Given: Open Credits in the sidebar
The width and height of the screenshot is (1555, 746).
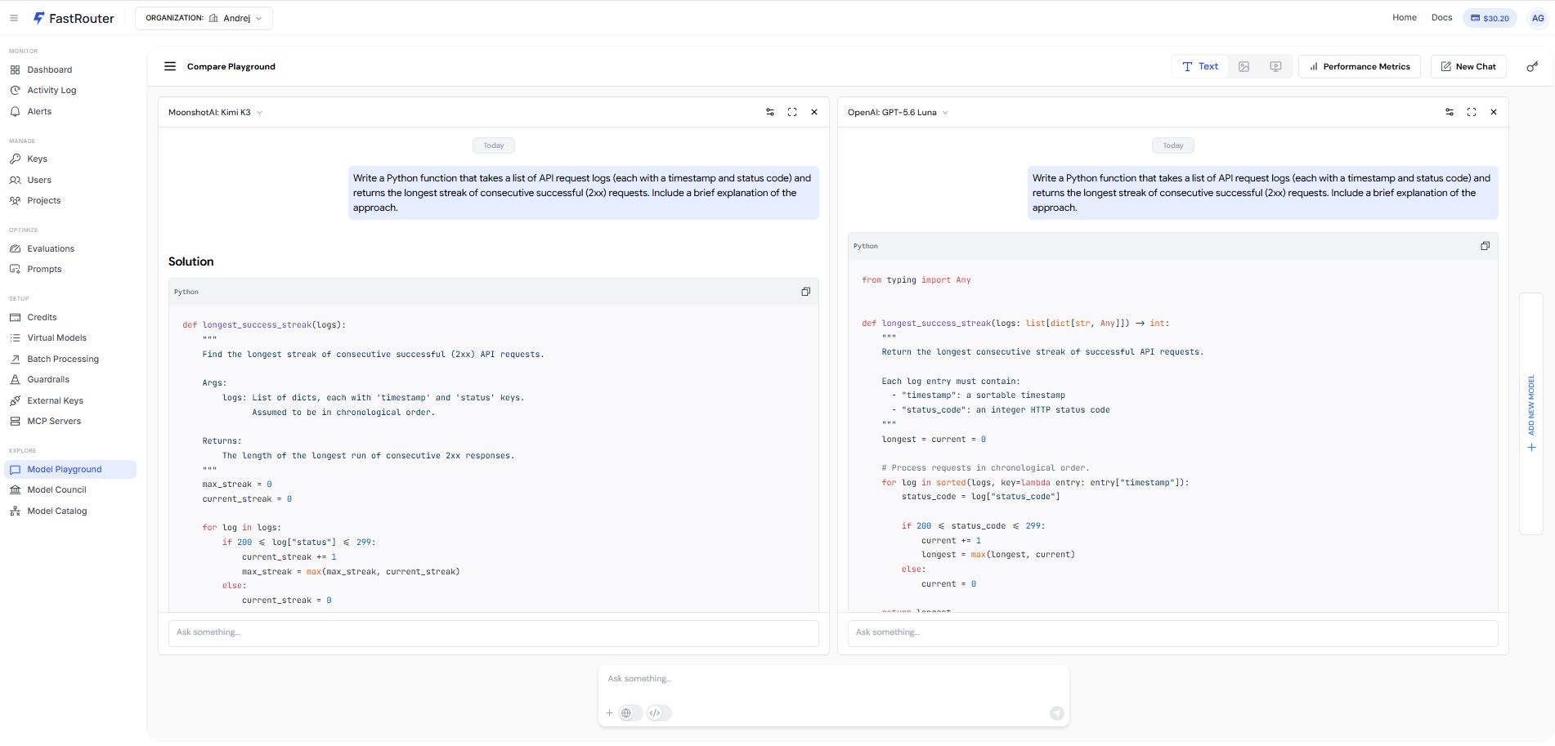Looking at the screenshot, I should click(70, 317).
